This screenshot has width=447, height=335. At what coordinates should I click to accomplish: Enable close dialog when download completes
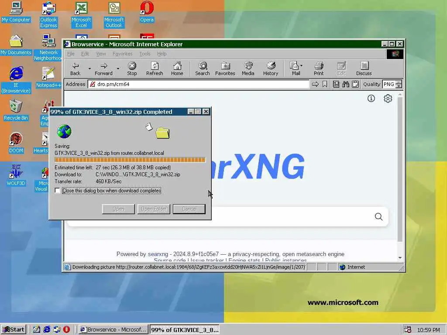point(57,191)
